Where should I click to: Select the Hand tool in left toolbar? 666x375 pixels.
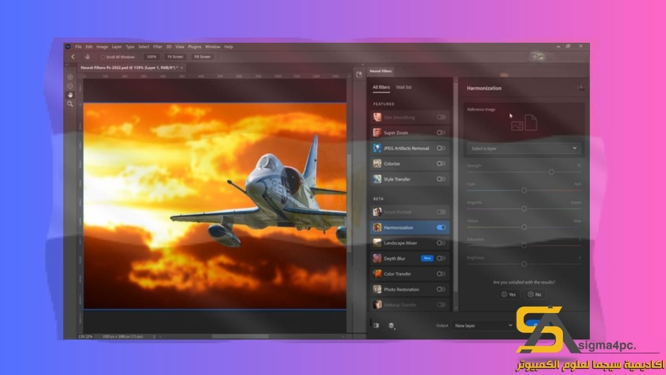[x=70, y=95]
